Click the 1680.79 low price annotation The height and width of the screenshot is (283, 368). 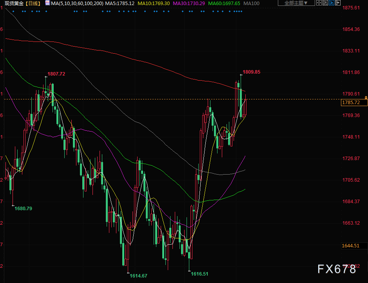pyautogui.click(x=23, y=209)
